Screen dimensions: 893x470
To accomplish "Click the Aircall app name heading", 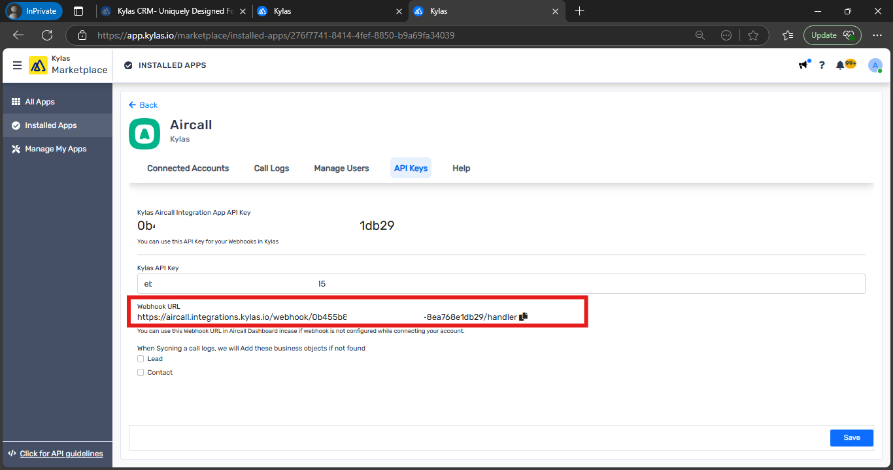I will (191, 125).
